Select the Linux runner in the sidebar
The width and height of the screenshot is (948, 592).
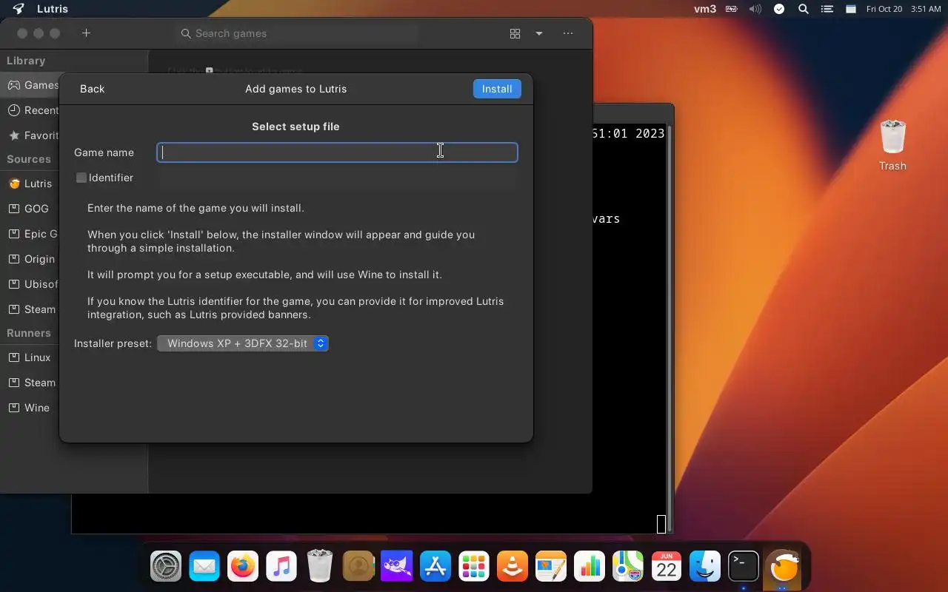tap(31, 357)
